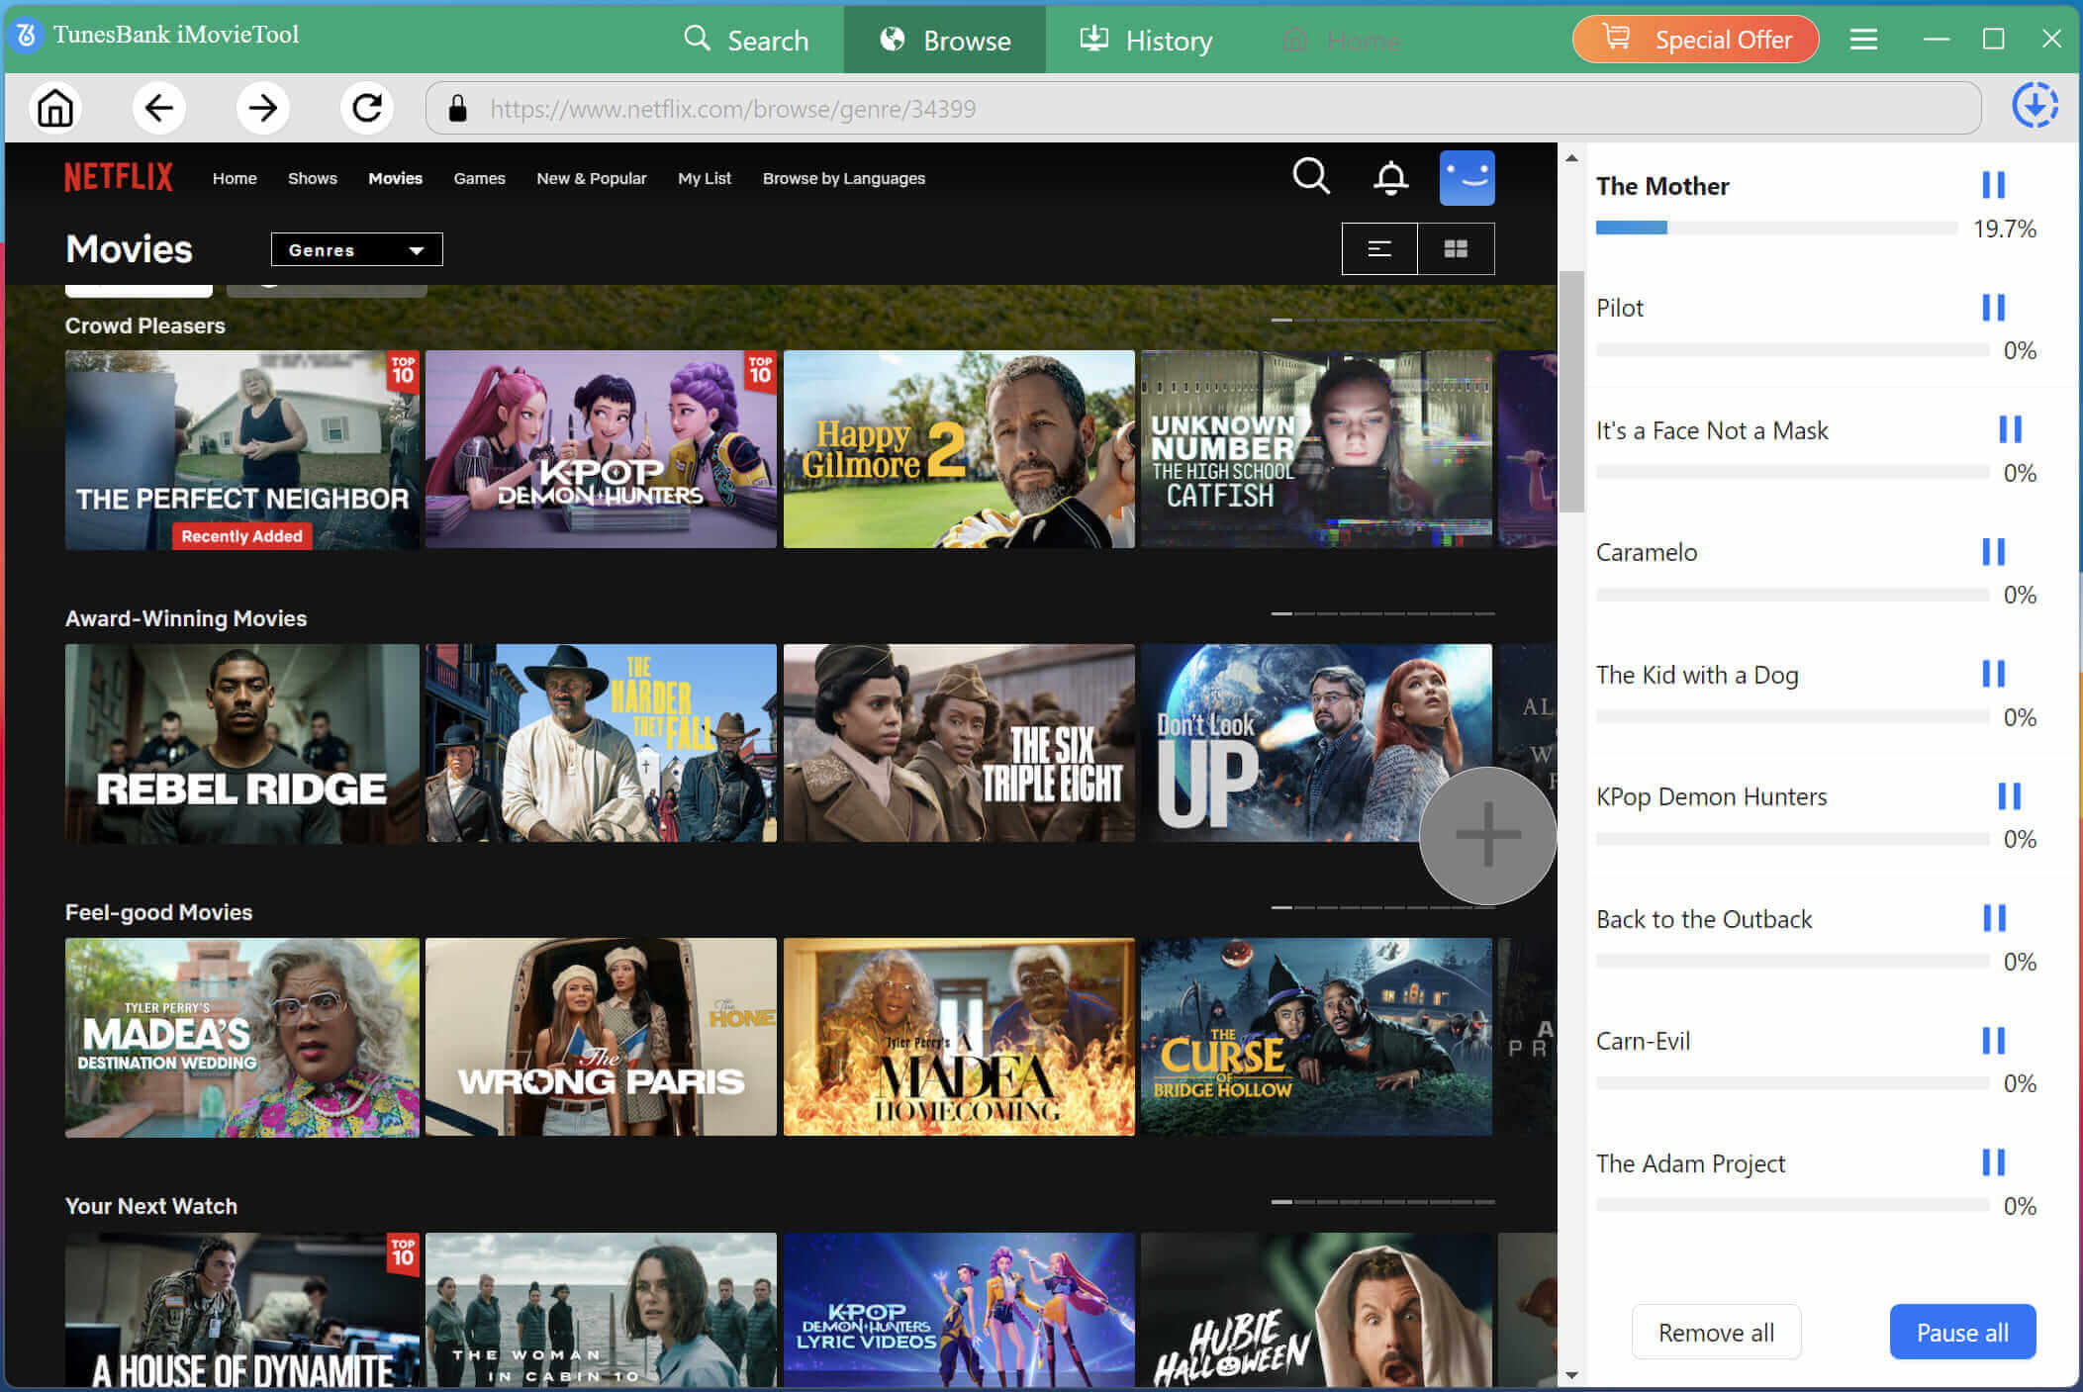
Task: Open The Six Triple Eight thumbnail
Action: pyautogui.click(x=959, y=743)
